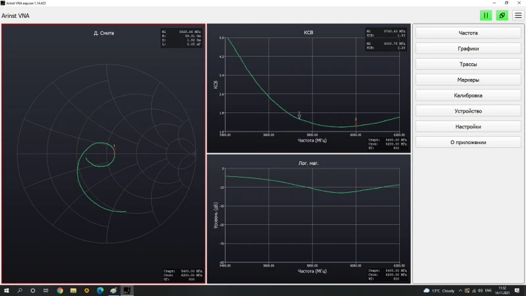Open the Windows Start menu
Image resolution: width=526 pixels, height=296 pixels.
pos(7,291)
